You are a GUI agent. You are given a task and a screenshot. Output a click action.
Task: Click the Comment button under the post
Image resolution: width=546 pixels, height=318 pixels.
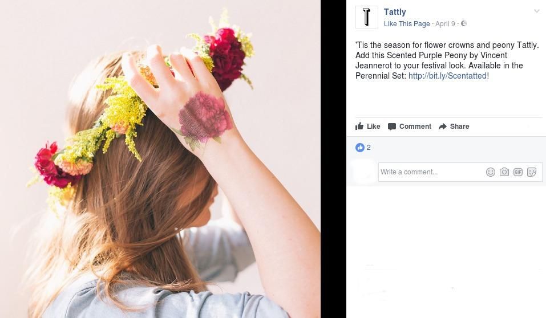410,127
